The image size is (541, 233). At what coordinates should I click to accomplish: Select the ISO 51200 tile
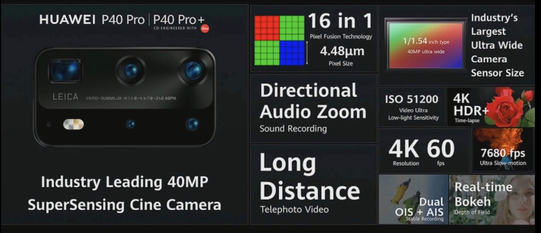coord(412,107)
